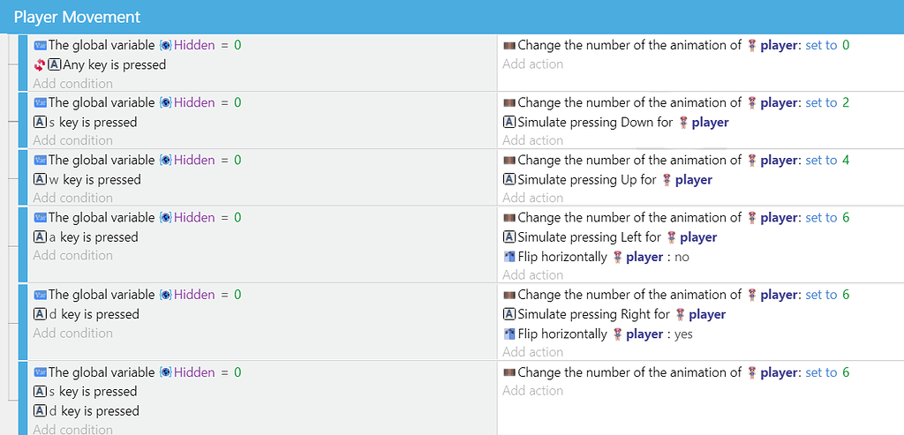Click the 'yes' flip horizontally parameter

tap(684, 334)
